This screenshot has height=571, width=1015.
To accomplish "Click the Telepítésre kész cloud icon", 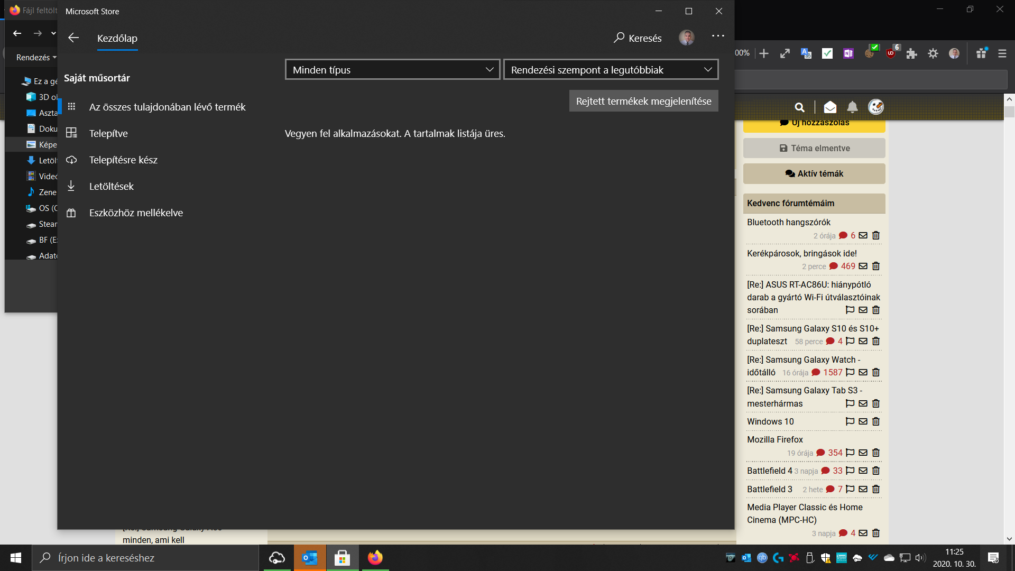I will click(x=71, y=160).
